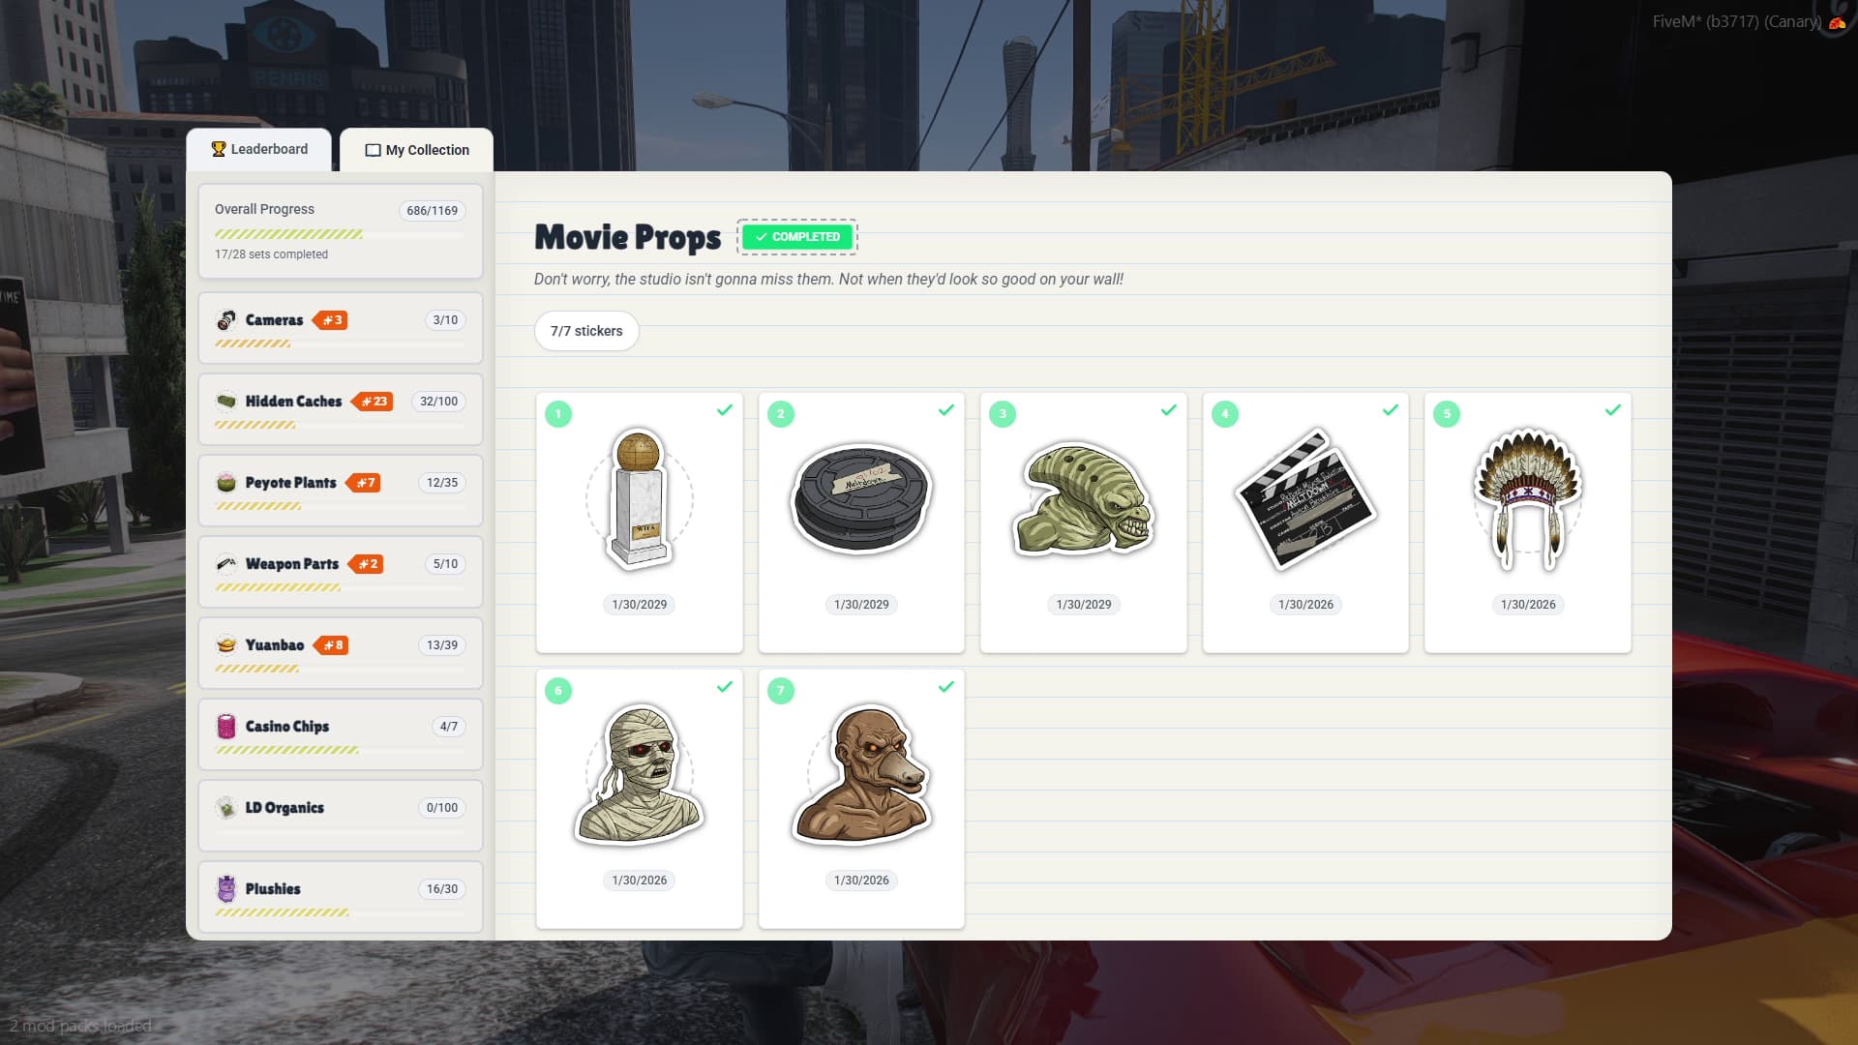Click the Cameras category icon

pyautogui.click(x=226, y=320)
